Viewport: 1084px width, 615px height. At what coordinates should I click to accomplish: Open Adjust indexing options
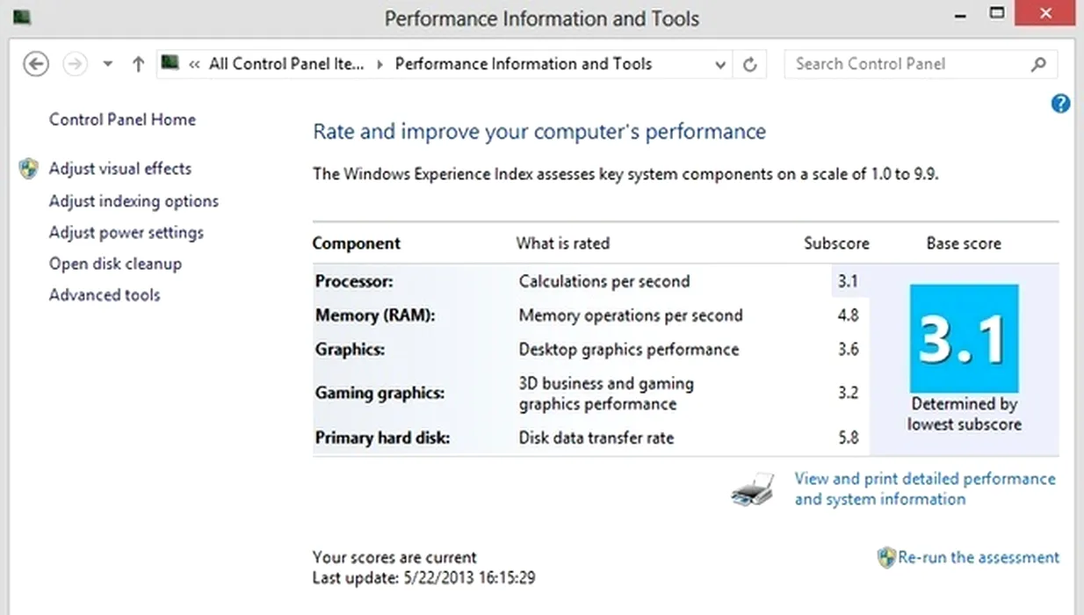coord(134,201)
